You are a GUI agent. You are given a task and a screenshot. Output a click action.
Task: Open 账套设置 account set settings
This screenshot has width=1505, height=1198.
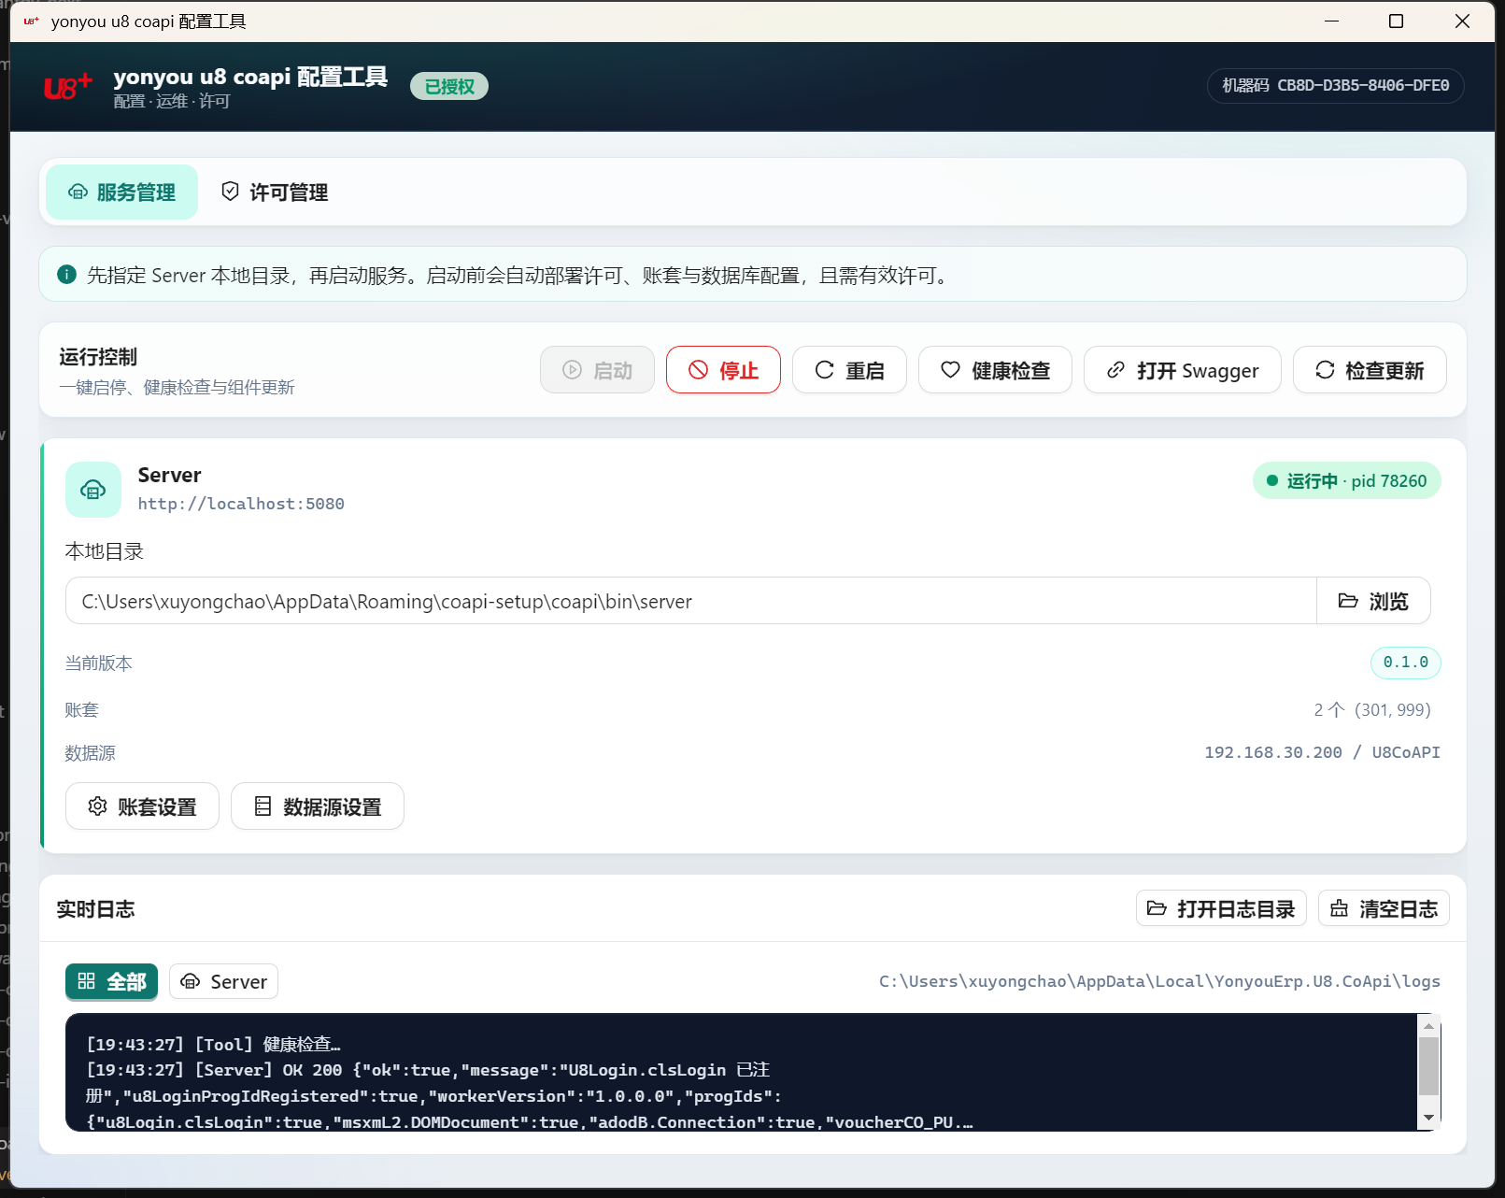tap(142, 806)
